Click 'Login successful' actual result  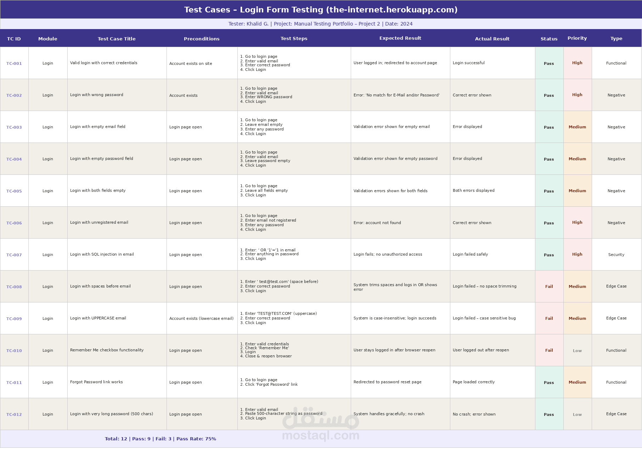pos(468,63)
